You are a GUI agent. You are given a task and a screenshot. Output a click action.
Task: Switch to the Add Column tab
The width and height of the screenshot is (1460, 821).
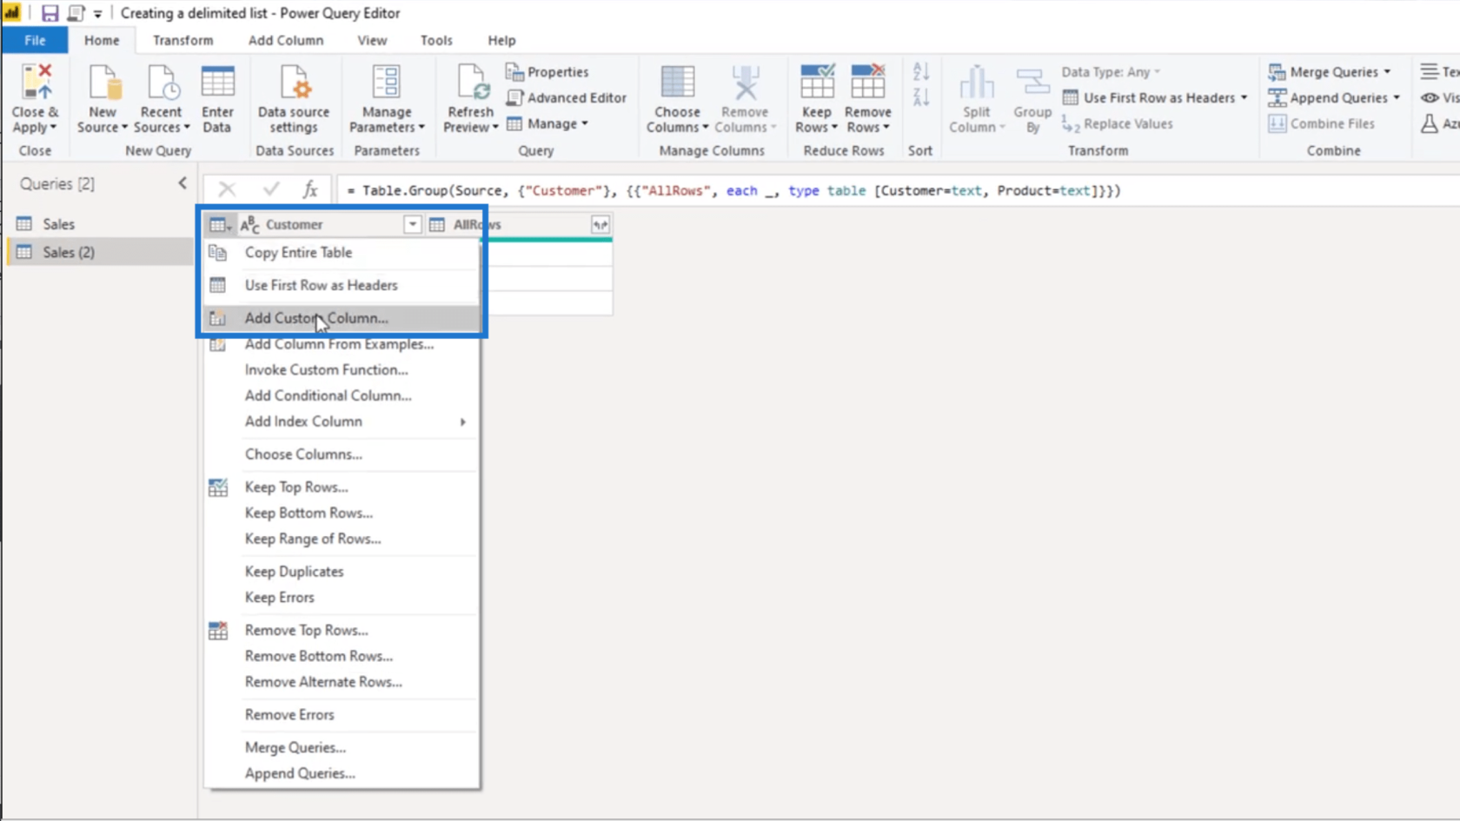(x=286, y=40)
